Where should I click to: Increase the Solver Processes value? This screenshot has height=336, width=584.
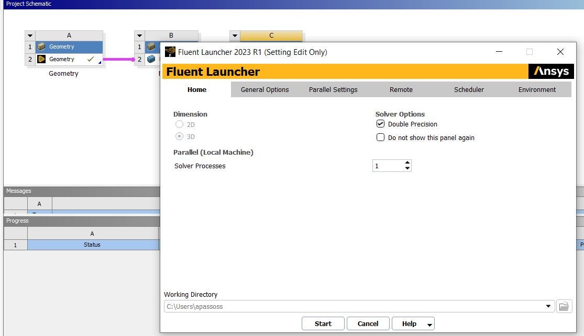coord(407,163)
